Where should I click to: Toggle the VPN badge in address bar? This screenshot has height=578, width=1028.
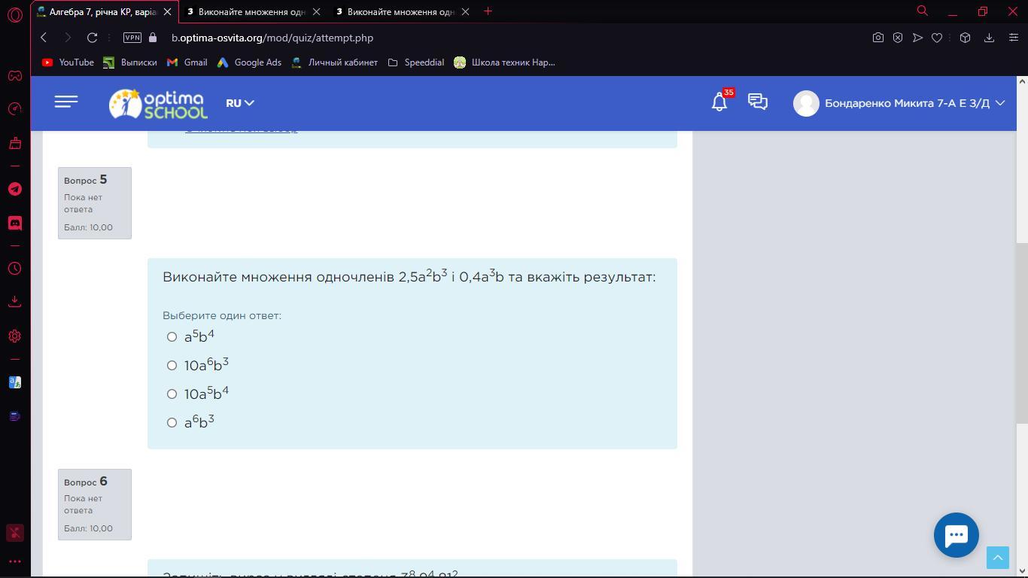coord(132,38)
